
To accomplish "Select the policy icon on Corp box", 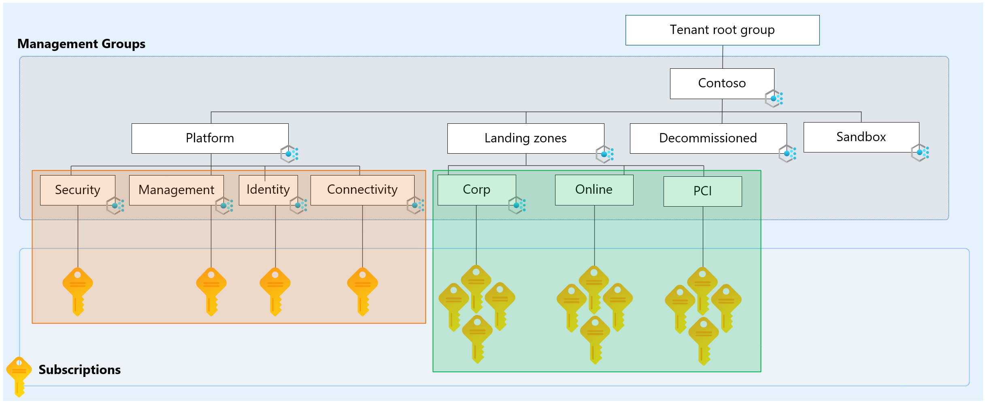I will click(517, 205).
